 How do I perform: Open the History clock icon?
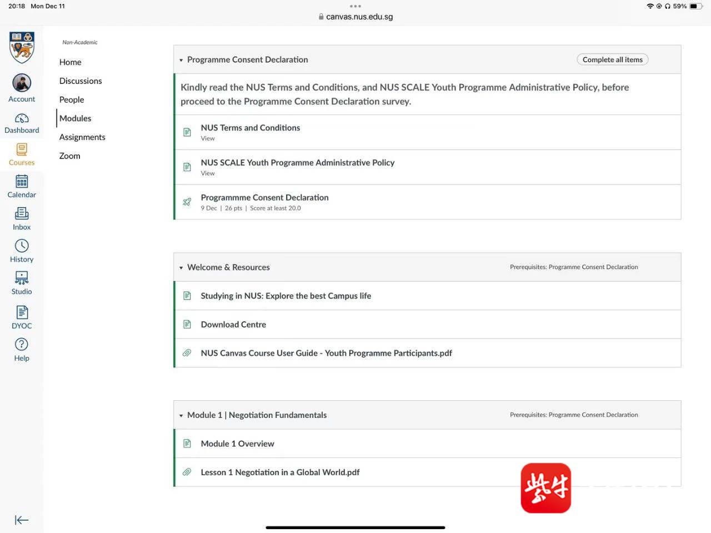(x=22, y=246)
